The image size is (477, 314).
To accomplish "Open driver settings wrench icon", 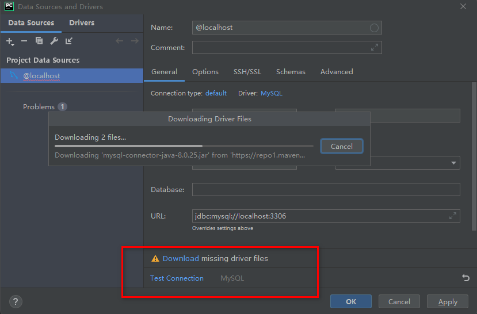I will click(x=54, y=41).
